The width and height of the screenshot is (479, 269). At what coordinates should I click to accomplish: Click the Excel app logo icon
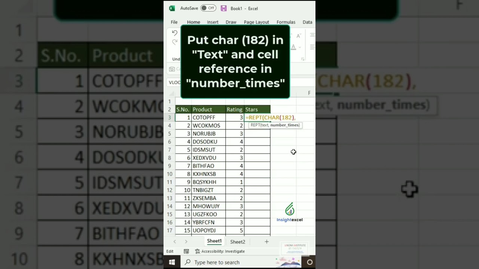[172, 8]
